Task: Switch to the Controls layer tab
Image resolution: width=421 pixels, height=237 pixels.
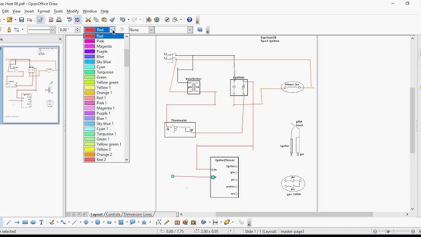Action: coord(113,214)
